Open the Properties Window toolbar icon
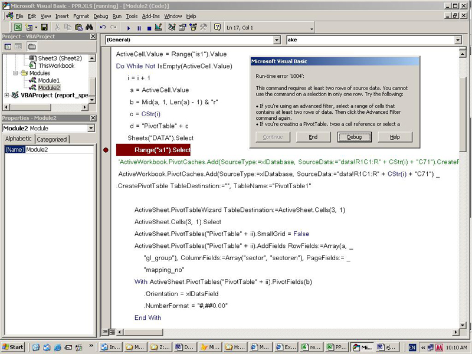472x354 pixels. tap(181, 27)
